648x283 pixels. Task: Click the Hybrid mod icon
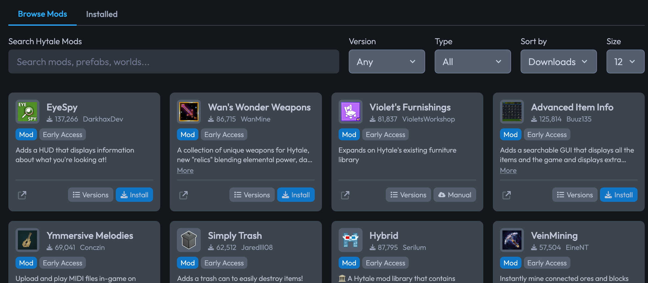[351, 240]
